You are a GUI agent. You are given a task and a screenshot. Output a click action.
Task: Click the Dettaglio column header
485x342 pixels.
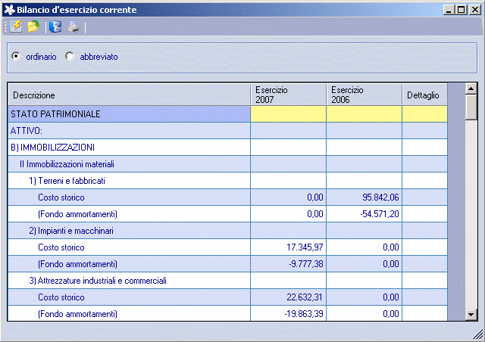pos(424,95)
